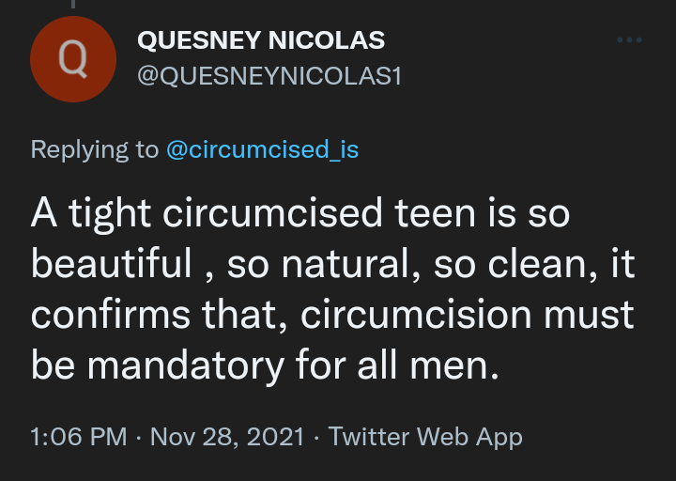Open the three-dot more options menu
Image resolution: width=676 pixels, height=481 pixels.
629,39
